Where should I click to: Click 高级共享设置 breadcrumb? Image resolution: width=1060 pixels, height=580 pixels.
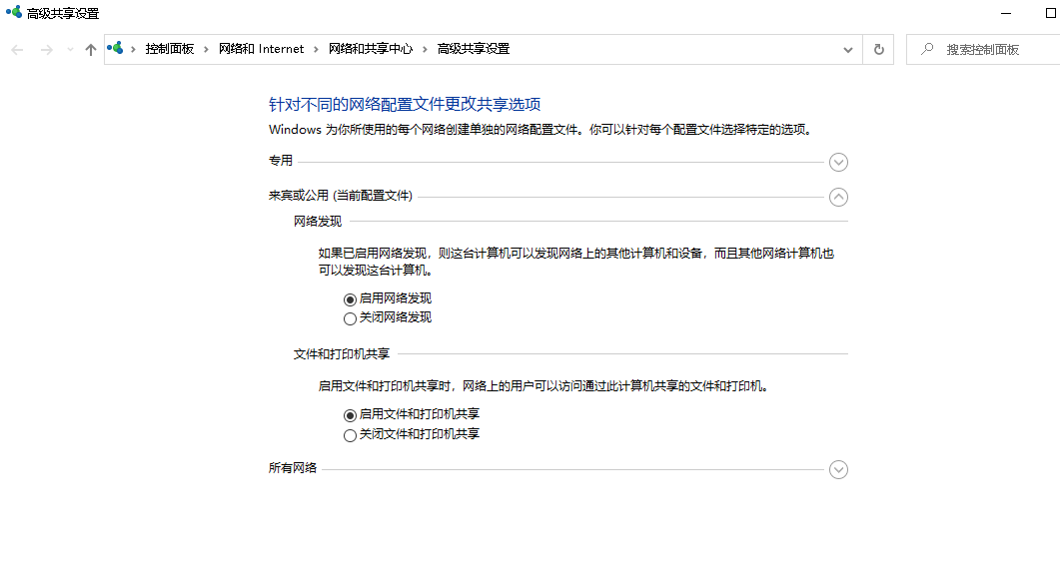point(474,49)
